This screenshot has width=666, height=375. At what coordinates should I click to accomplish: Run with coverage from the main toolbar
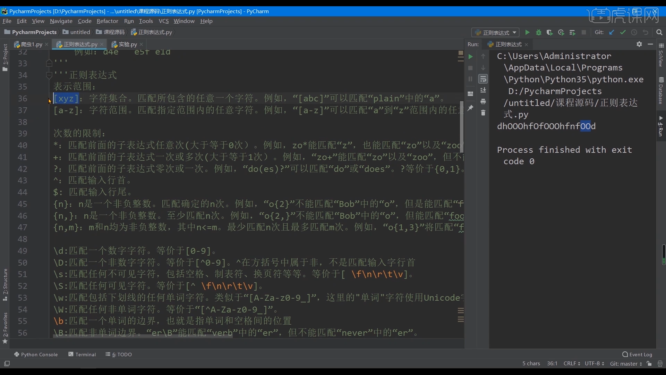(x=550, y=32)
